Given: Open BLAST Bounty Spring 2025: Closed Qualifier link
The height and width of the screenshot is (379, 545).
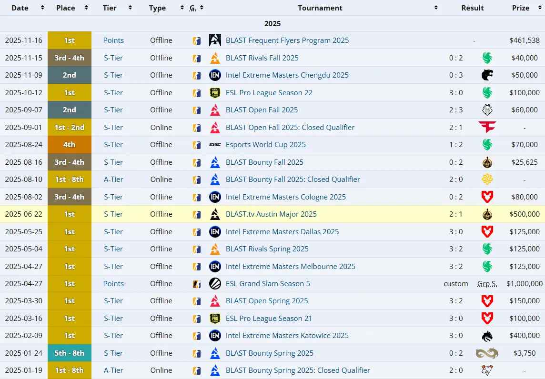Looking at the screenshot, I should click(x=298, y=370).
